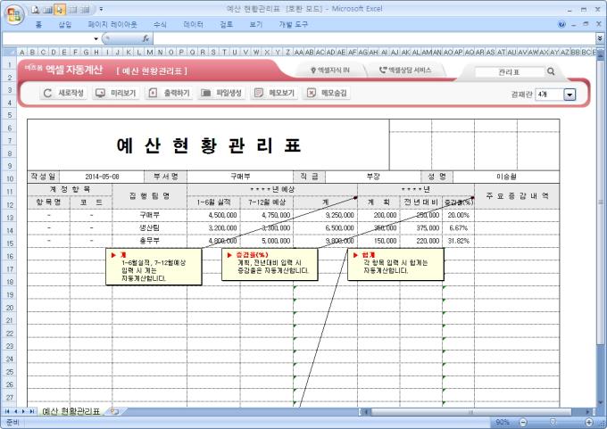
Task: Click the horizontal scrollbar left arrow
Action: [x=364, y=411]
